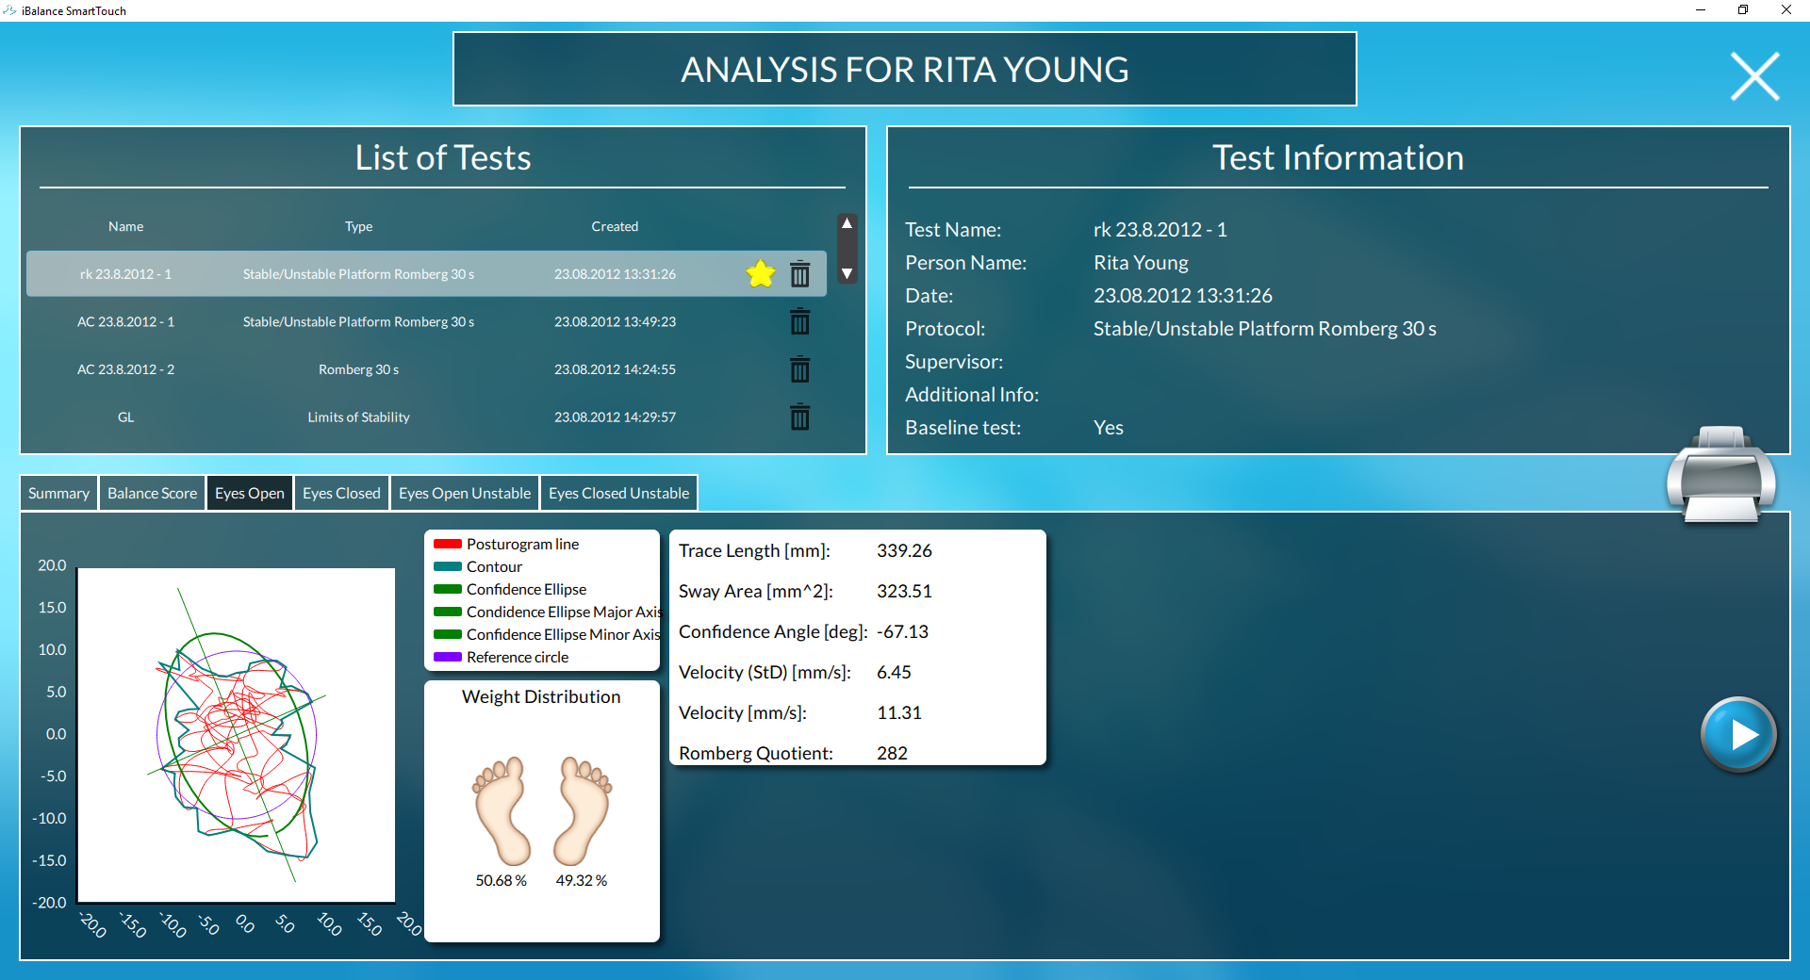Move down in the tests list with the down arrow

(x=847, y=273)
